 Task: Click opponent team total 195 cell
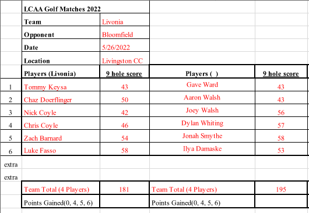[x=281, y=188]
